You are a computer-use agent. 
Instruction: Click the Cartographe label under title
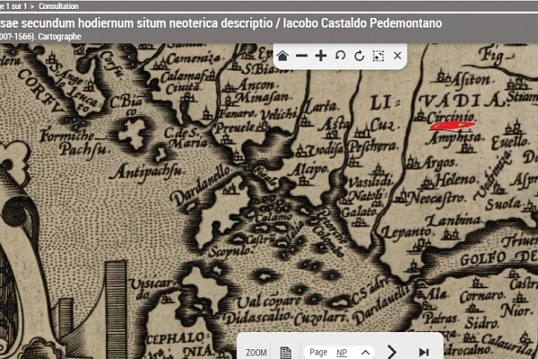point(59,37)
